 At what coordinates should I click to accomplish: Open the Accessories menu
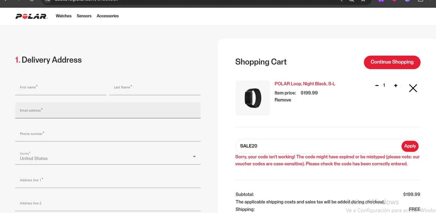pyautogui.click(x=108, y=16)
